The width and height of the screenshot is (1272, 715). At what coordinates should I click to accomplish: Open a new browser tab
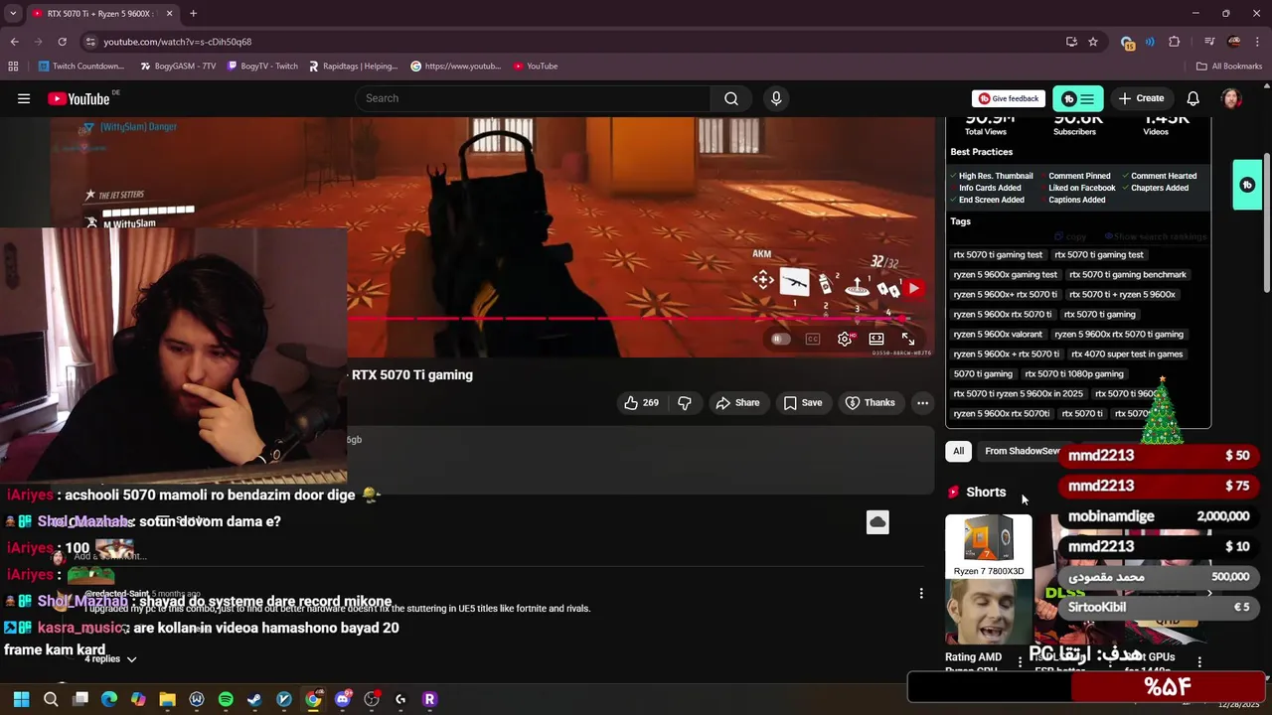click(193, 14)
